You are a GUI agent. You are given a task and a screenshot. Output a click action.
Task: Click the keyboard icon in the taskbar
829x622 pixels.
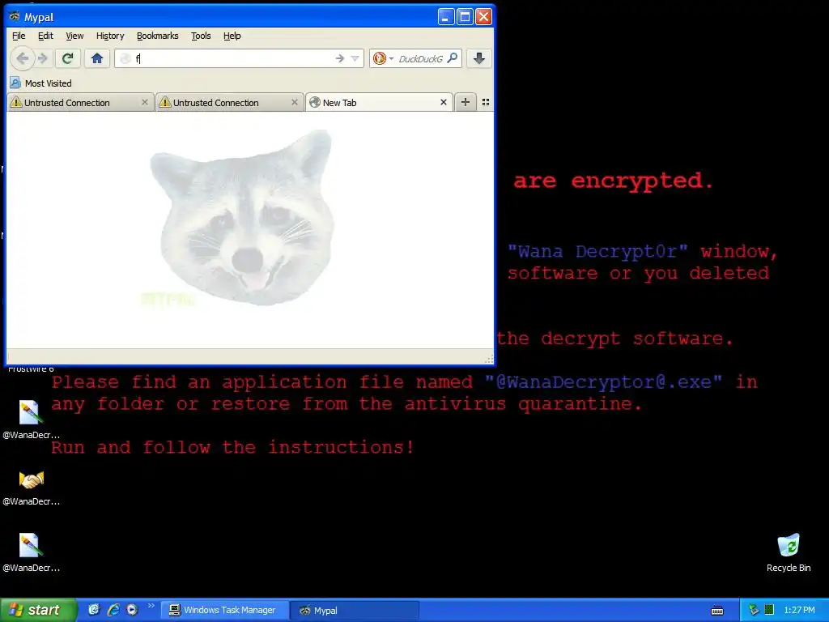(717, 611)
